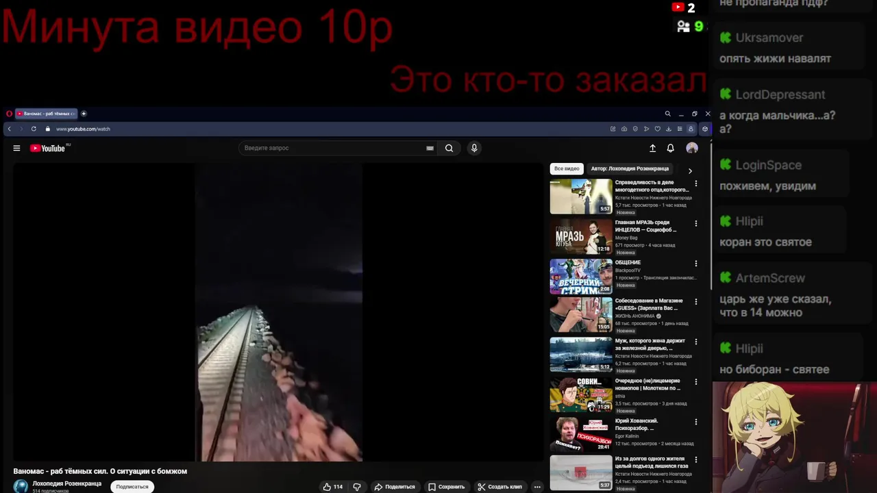This screenshot has width=877, height=493.
Task: Open options for 'Справедливость в деле' video
Action: click(x=696, y=184)
